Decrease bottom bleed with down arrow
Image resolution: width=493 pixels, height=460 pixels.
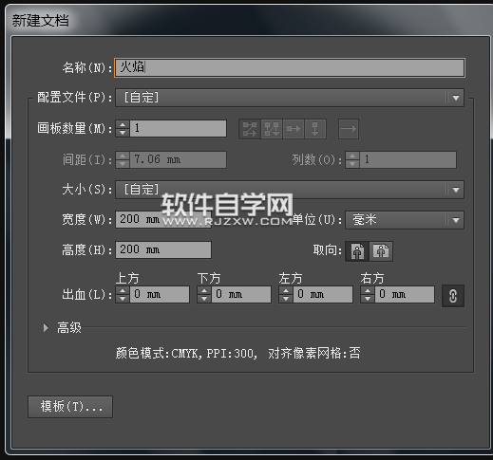pyautogui.click(x=204, y=299)
